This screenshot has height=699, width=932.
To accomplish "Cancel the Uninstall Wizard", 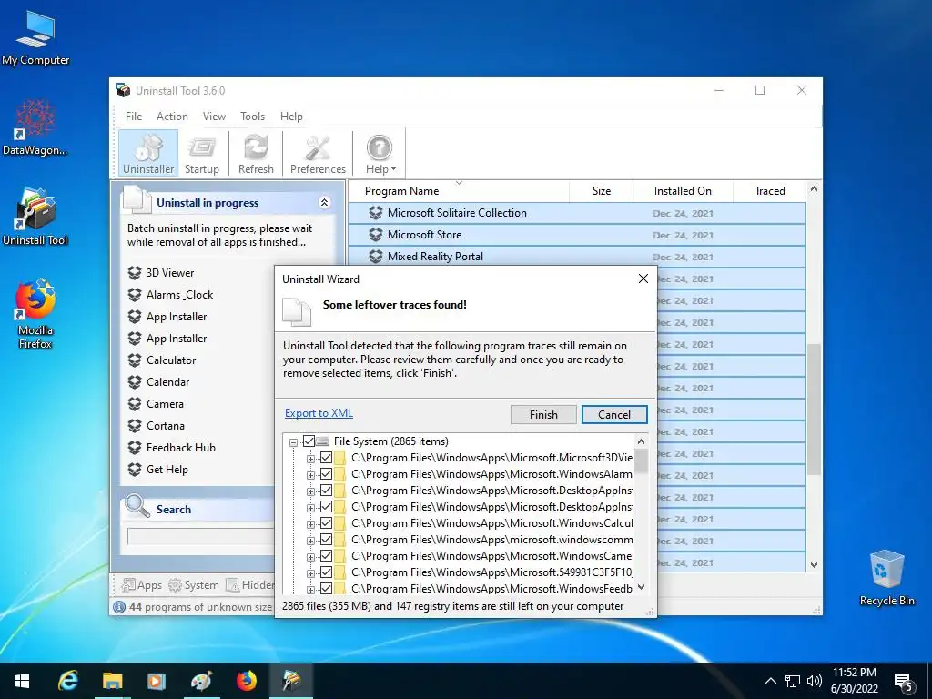I will (614, 415).
